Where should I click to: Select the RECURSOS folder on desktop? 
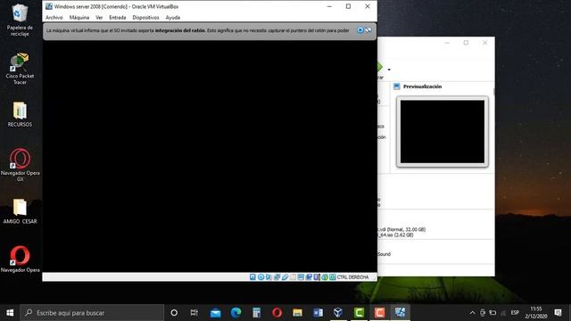click(20, 114)
